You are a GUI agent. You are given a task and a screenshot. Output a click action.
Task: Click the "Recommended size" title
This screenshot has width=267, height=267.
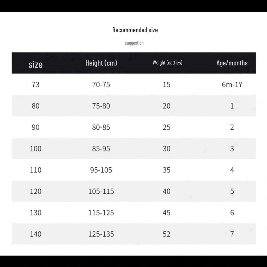coord(135,30)
